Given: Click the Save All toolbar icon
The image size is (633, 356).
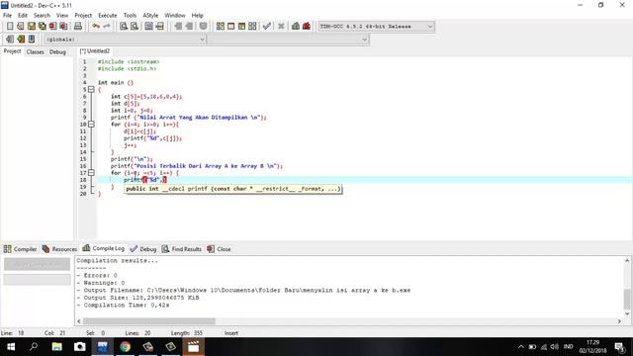Looking at the screenshot, I should click(x=43, y=27).
